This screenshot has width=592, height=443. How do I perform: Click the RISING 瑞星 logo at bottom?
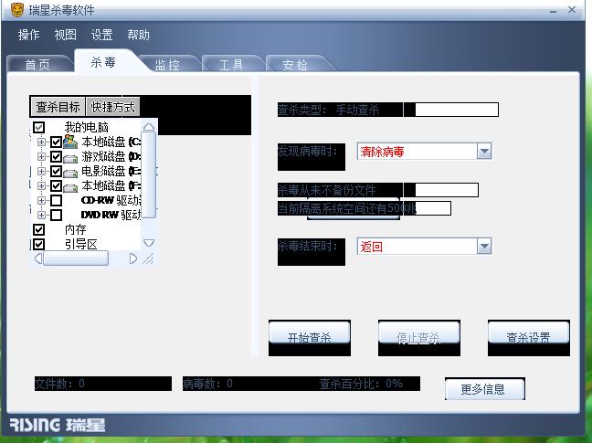[x=57, y=425]
